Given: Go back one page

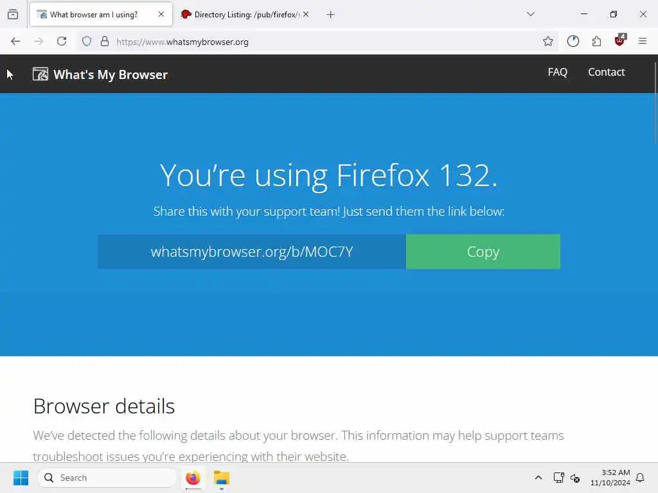Looking at the screenshot, I should point(15,41).
